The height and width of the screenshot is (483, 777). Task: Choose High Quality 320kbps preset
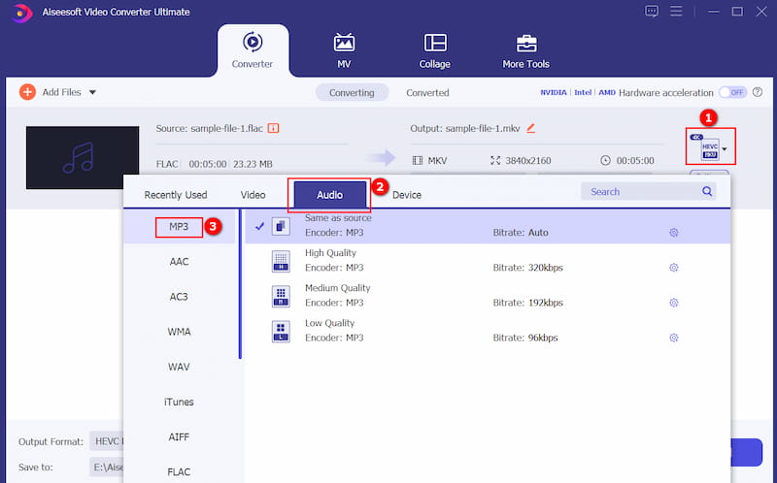(488, 261)
